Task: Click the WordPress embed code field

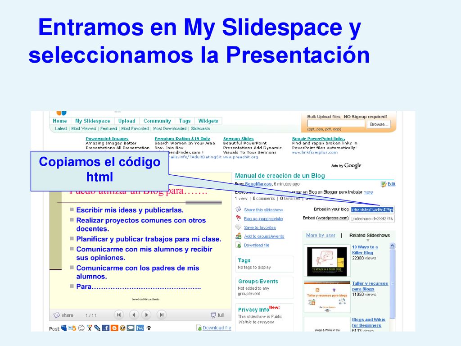Action: click(x=372, y=219)
